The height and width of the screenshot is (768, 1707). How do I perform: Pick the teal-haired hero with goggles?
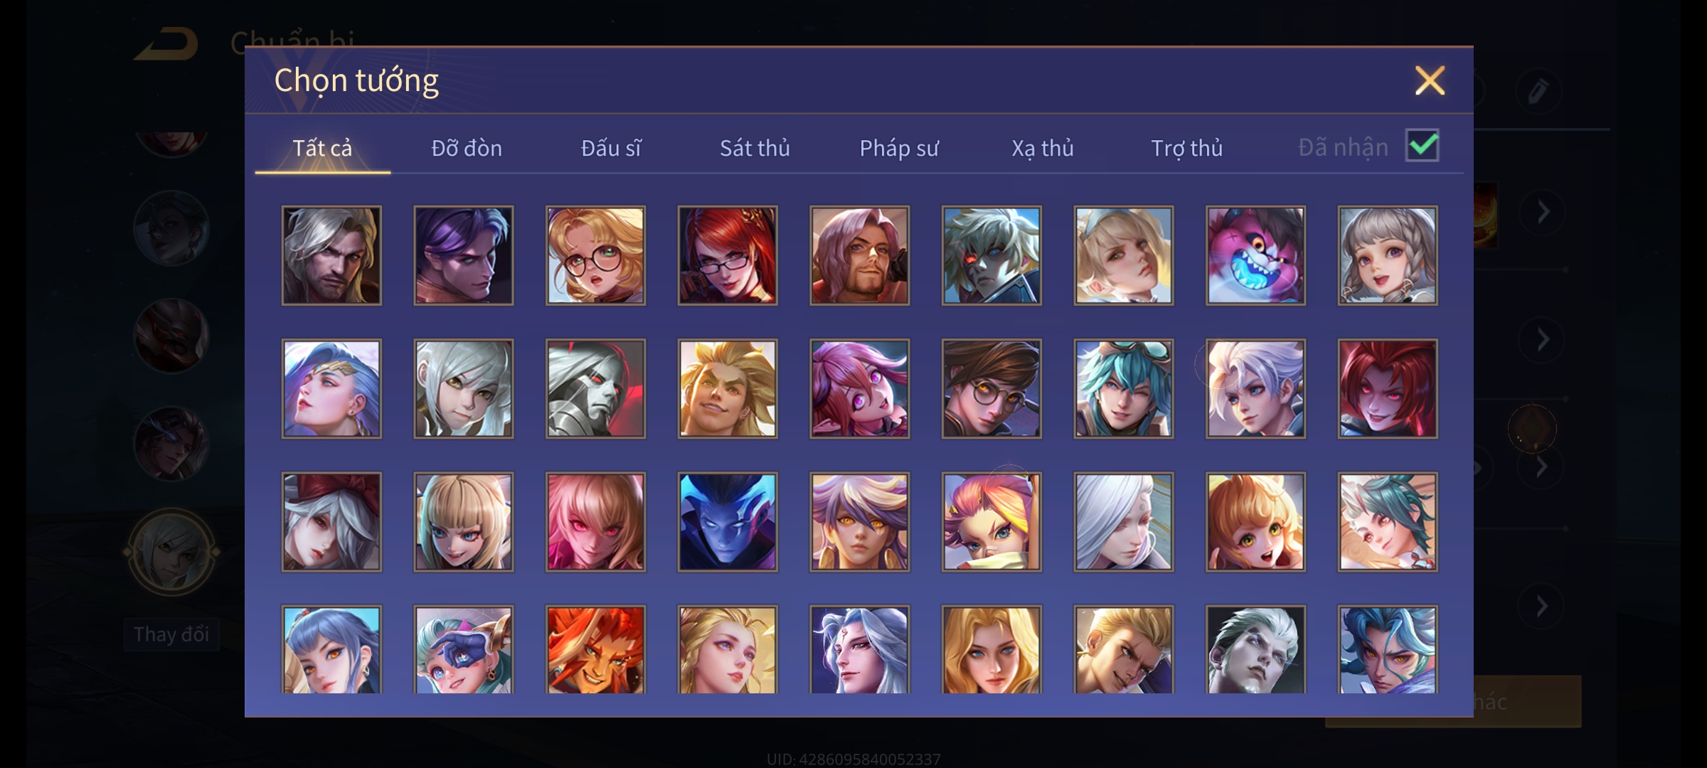1124,388
